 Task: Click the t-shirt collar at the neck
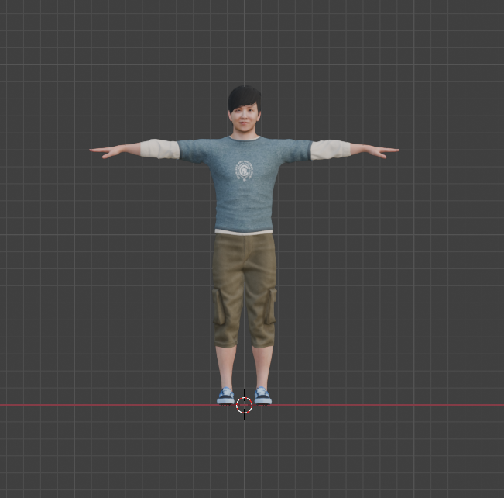click(244, 140)
